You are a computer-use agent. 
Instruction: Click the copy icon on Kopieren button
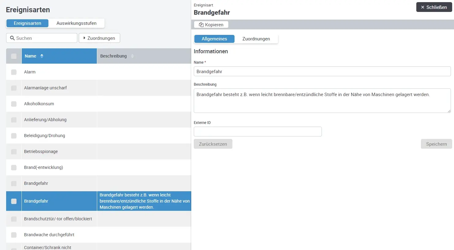click(x=201, y=25)
